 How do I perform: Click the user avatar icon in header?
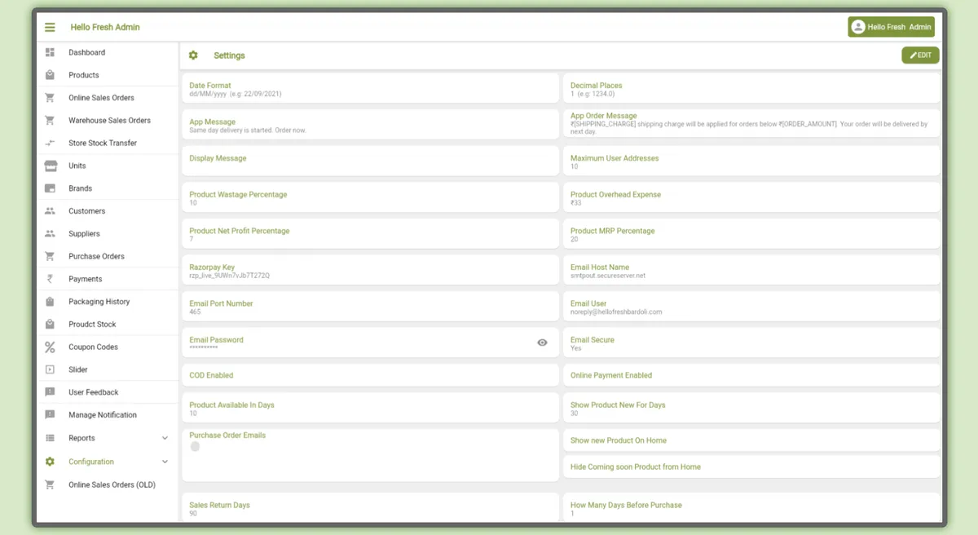pos(857,27)
